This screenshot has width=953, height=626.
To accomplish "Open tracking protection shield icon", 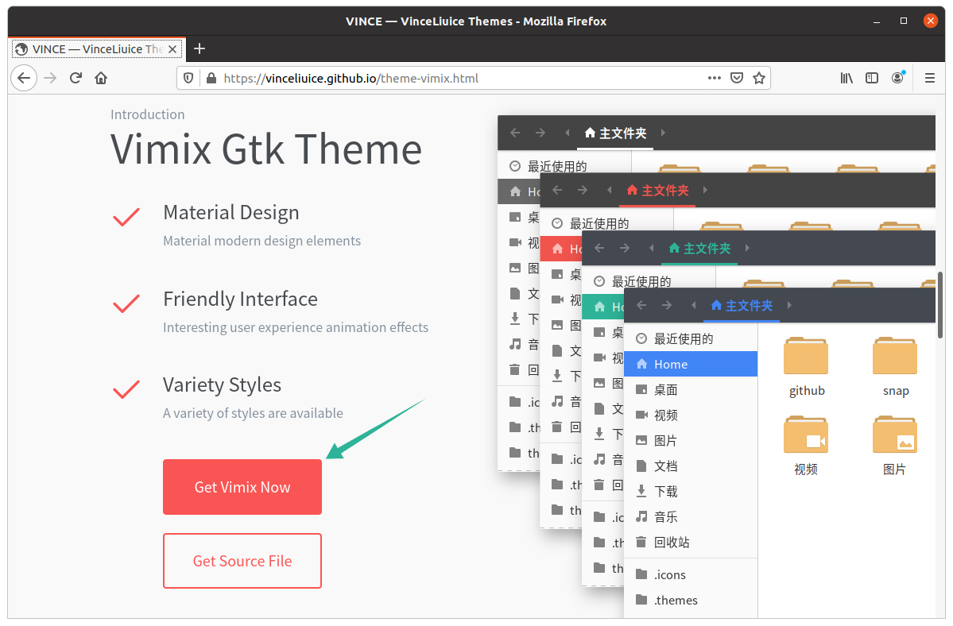I will point(188,79).
